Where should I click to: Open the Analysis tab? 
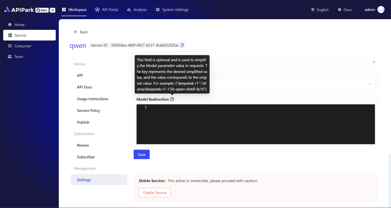click(x=137, y=10)
